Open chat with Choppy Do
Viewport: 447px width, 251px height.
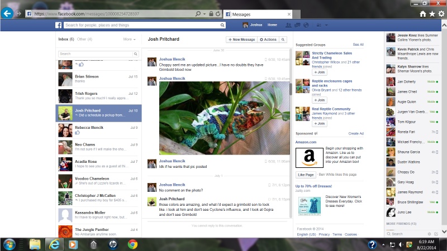click(x=412, y=172)
